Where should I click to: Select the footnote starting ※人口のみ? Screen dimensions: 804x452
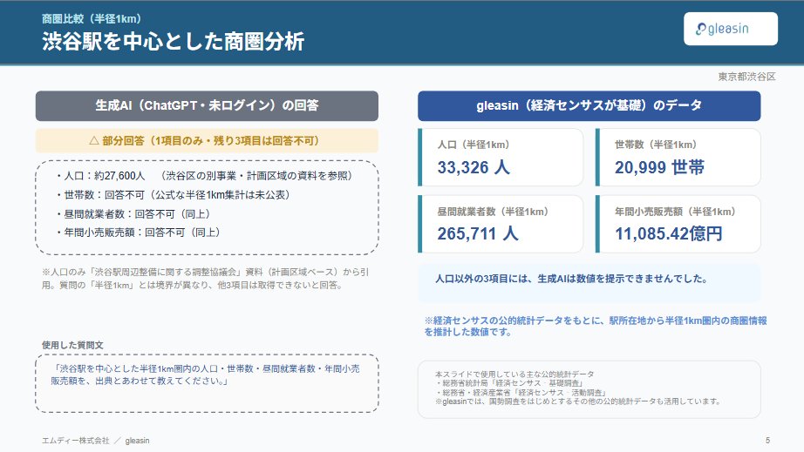click(205, 279)
